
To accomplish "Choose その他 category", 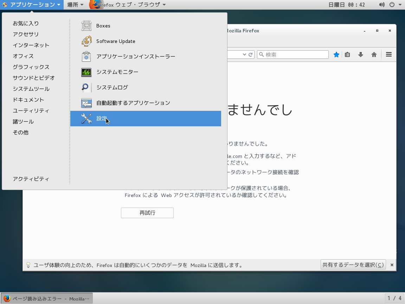I will coord(21,132).
